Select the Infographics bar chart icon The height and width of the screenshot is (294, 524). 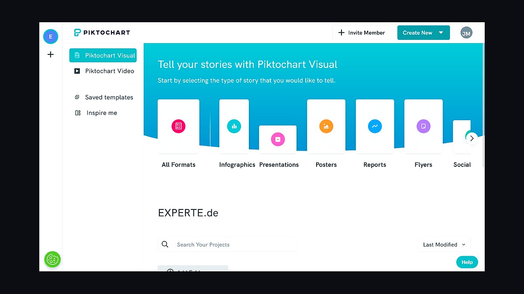pos(234,126)
